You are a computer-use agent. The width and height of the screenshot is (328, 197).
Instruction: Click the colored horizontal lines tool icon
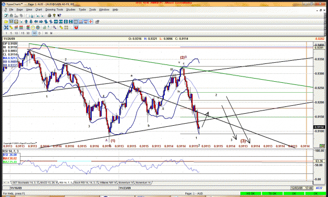click(x=22, y=27)
